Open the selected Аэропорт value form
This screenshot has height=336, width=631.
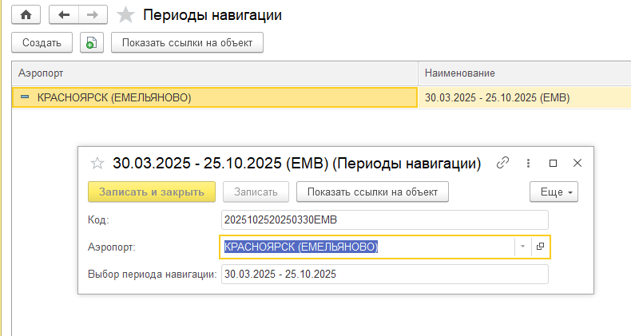(x=541, y=247)
